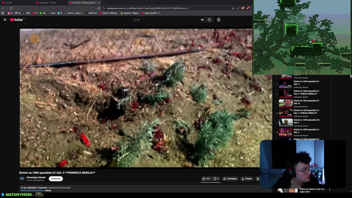Image resolution: width=352 pixels, height=198 pixels.
Task: Like the video with thumbs up
Action: pyautogui.click(x=206, y=179)
